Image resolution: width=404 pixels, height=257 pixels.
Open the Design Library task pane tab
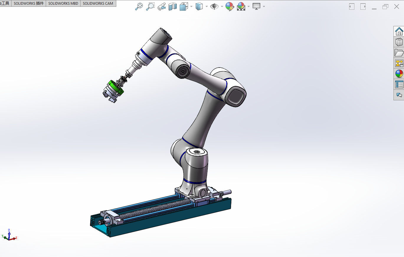399,42
